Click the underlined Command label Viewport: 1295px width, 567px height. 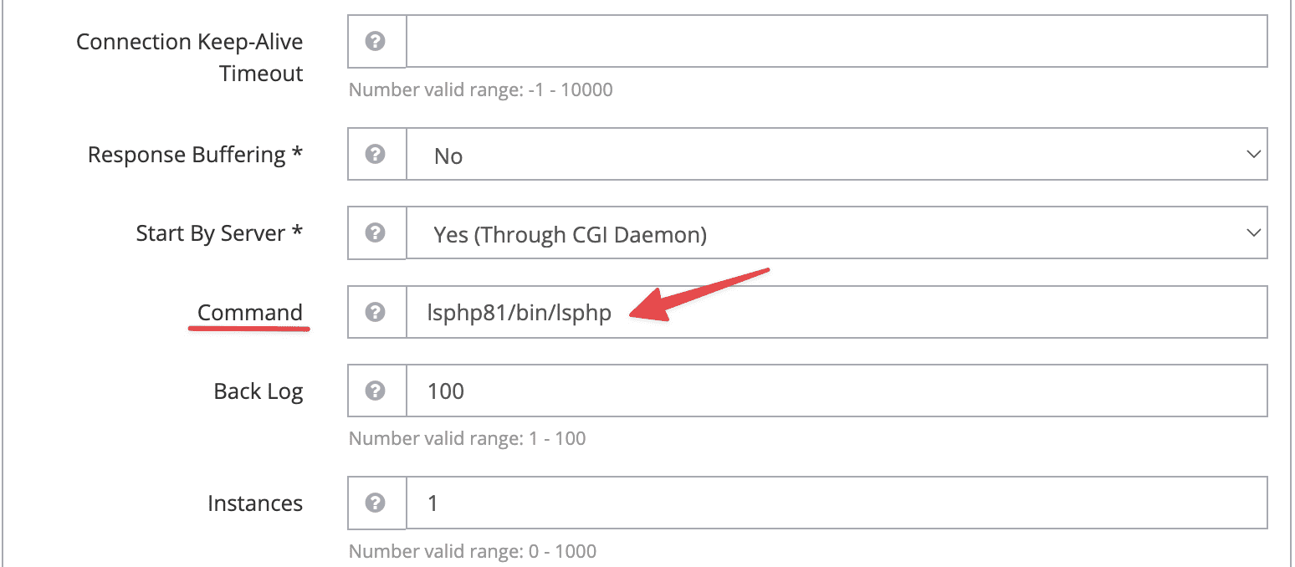click(249, 313)
